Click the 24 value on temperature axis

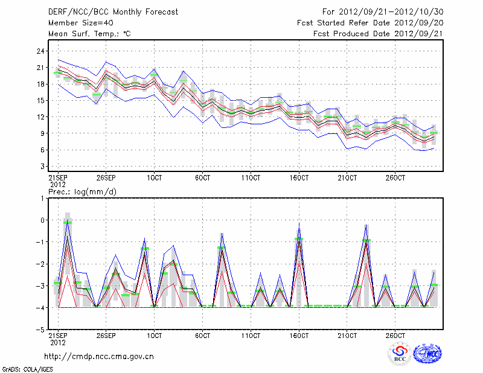[41, 51]
